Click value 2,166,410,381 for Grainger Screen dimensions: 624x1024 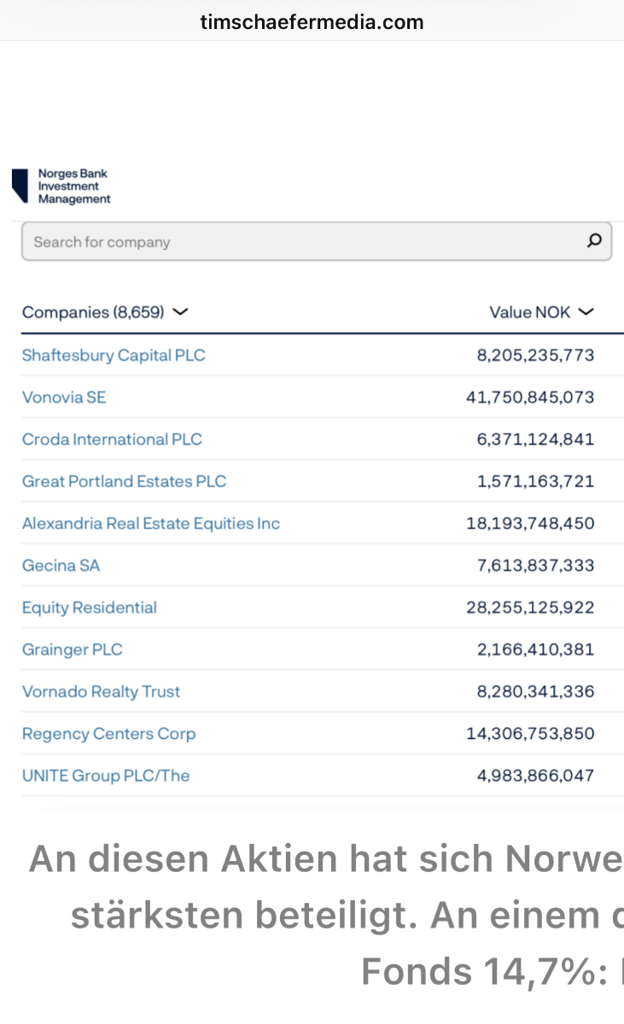click(x=535, y=649)
